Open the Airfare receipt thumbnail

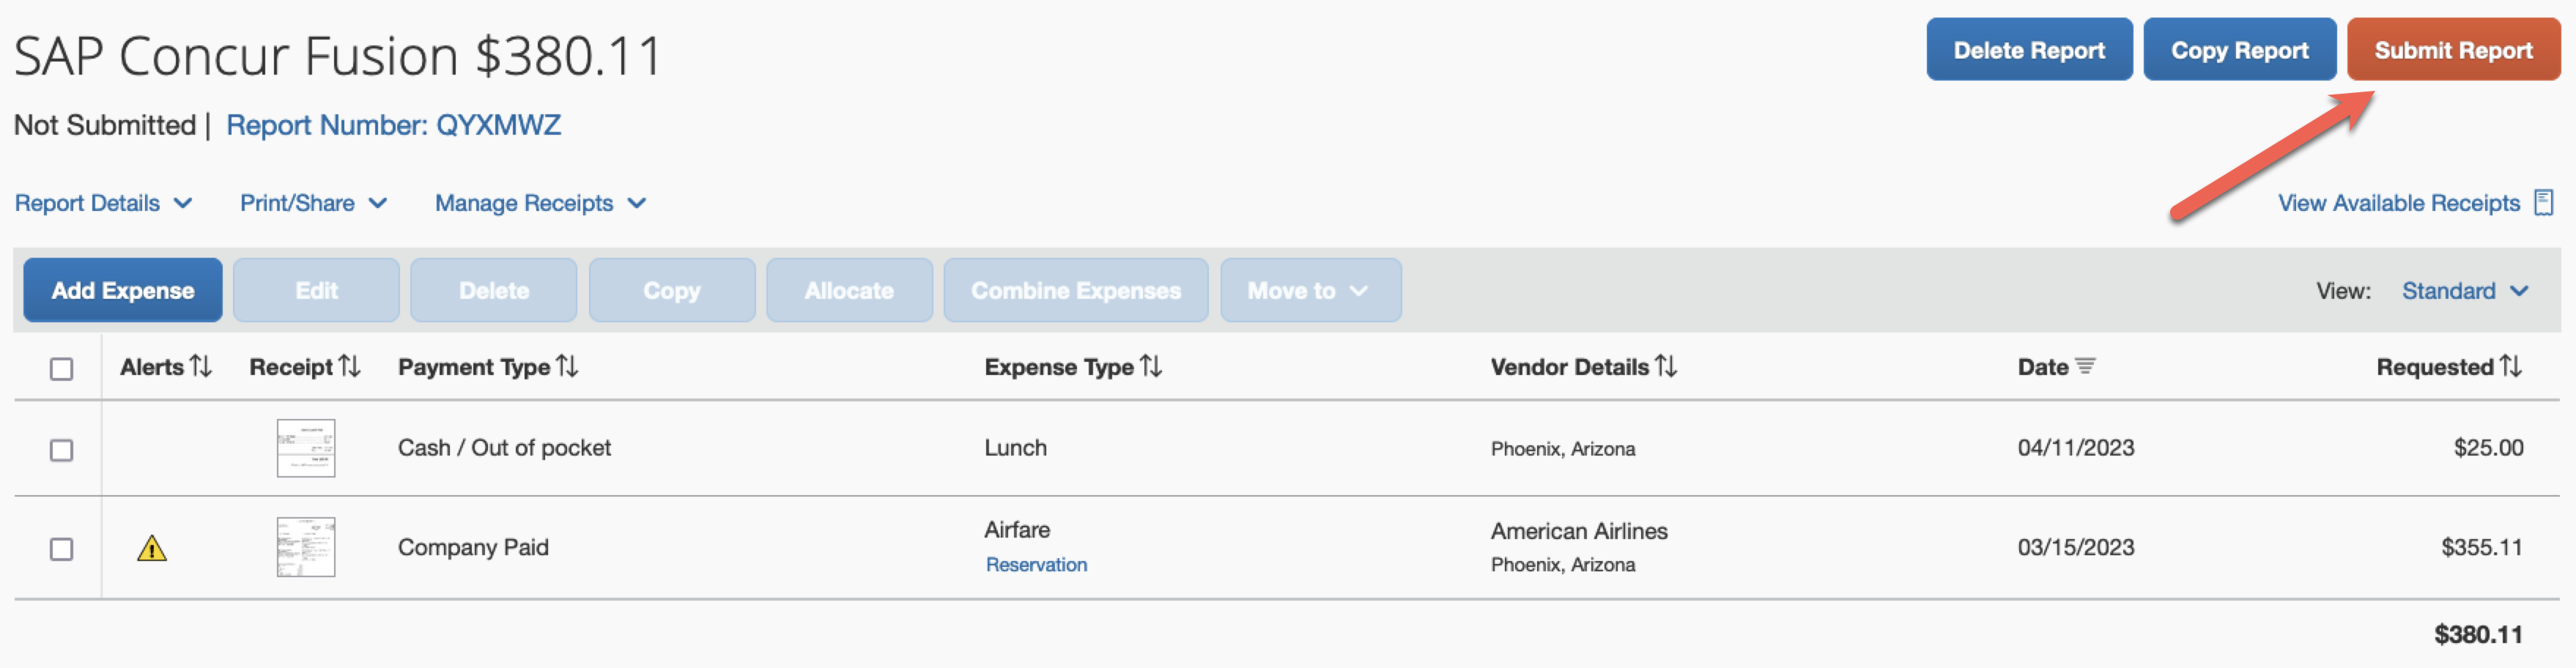point(306,547)
